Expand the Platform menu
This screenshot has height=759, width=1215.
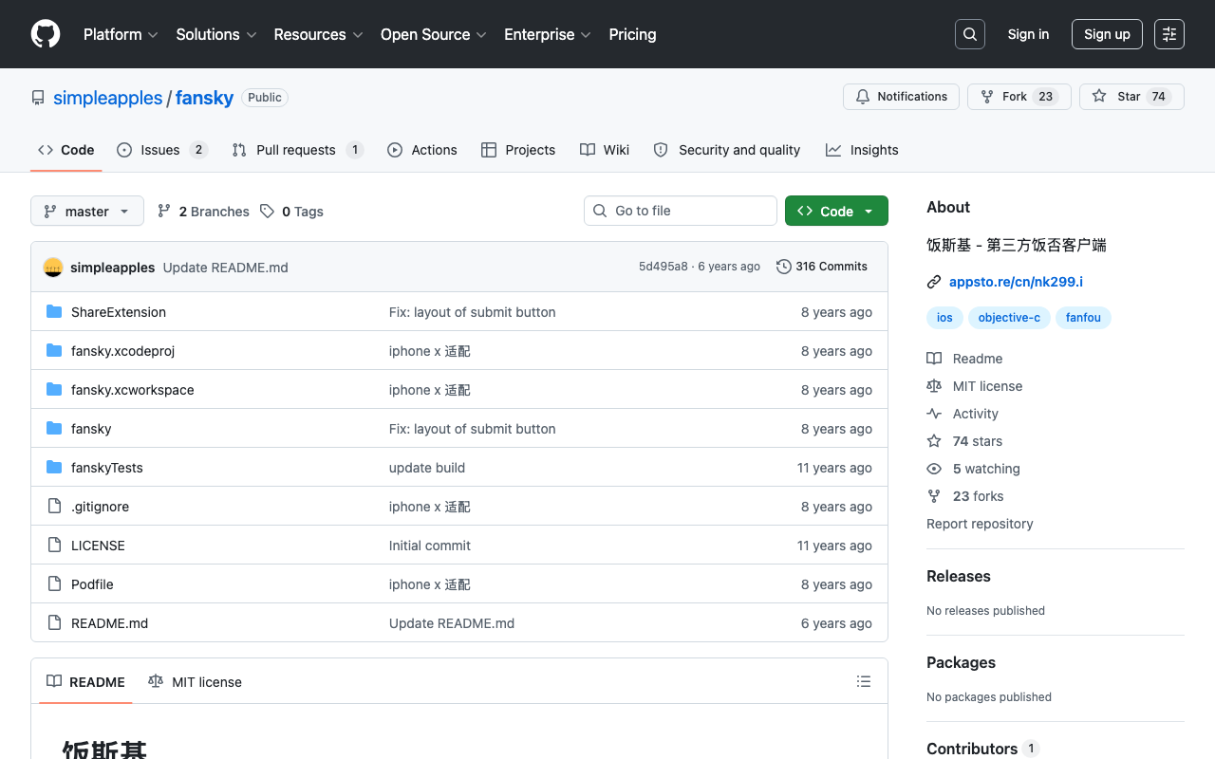pyautogui.click(x=121, y=34)
